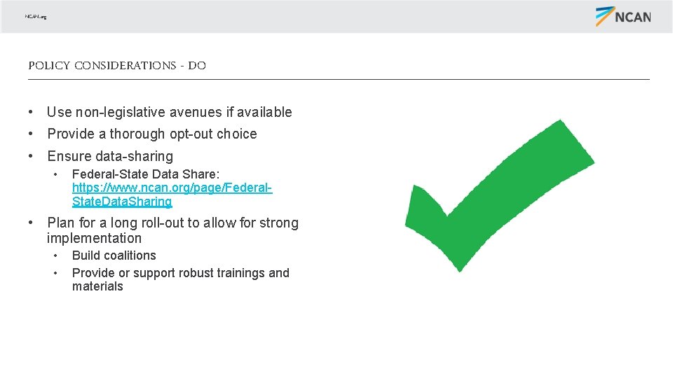The height and width of the screenshot is (378, 673).
Task: Select the Policy Considerations - DO title
Action: click(x=117, y=66)
